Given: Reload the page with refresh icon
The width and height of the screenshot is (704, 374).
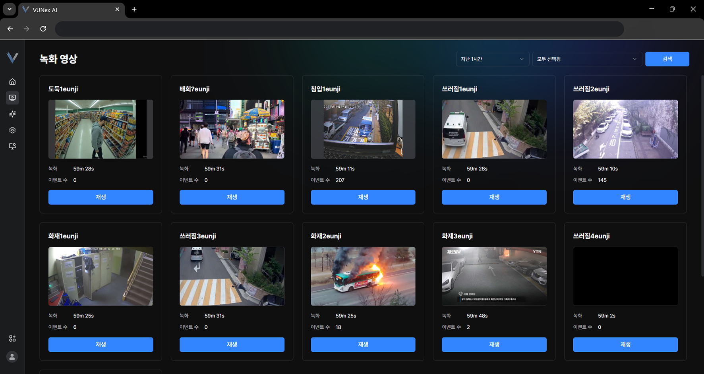Looking at the screenshot, I should tap(43, 29).
